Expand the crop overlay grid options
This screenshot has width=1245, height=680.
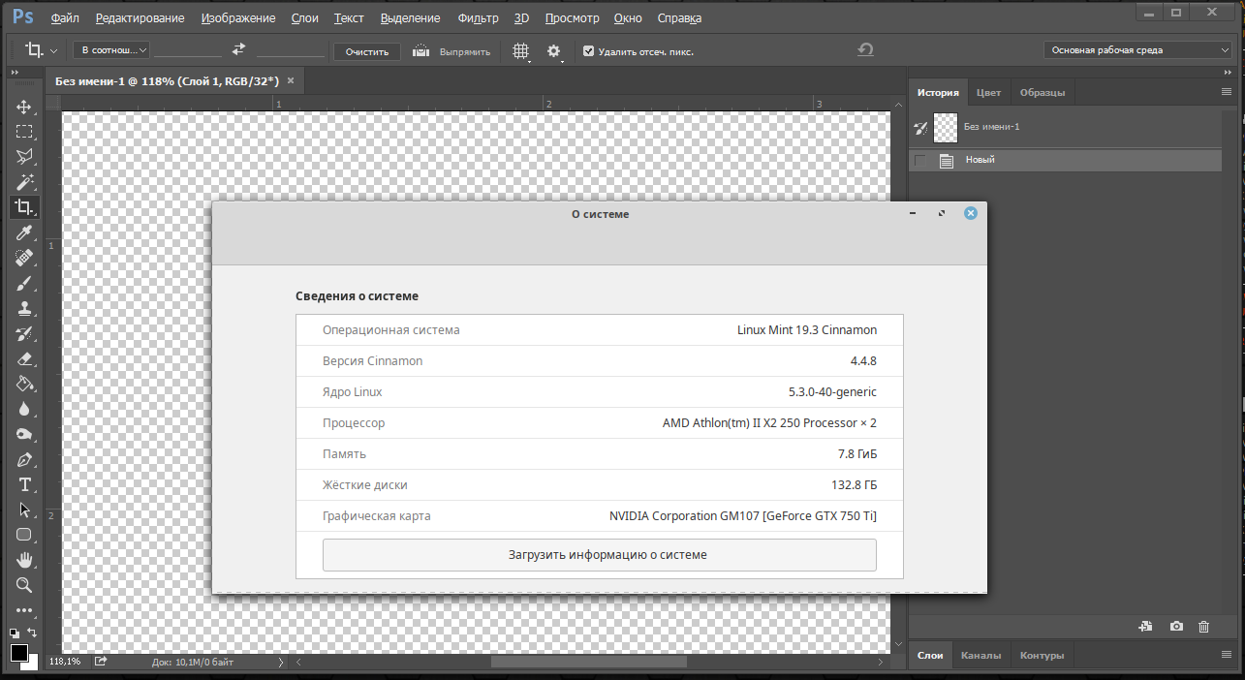pos(521,51)
